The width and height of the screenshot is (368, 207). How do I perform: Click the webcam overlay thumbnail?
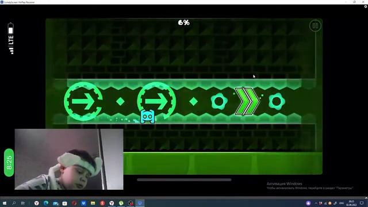(69, 159)
